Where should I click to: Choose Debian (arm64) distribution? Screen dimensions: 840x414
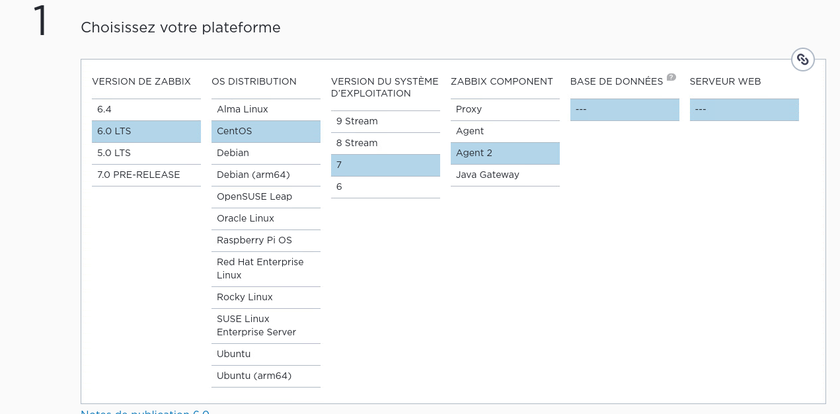[266, 175]
